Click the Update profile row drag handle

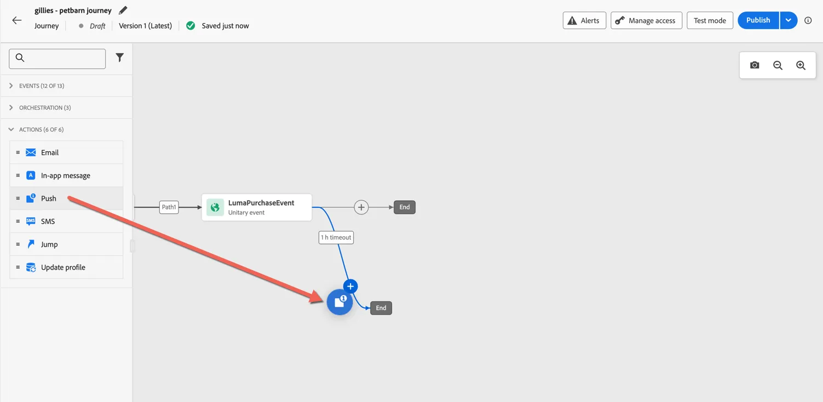pos(18,267)
